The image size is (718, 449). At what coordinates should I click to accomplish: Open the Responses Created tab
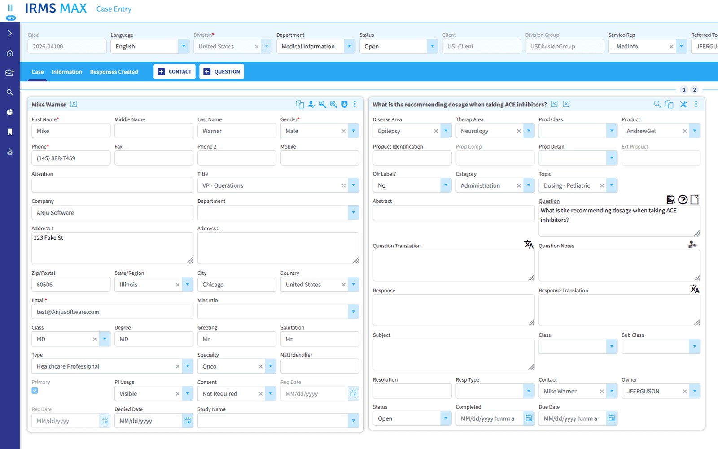tap(114, 72)
